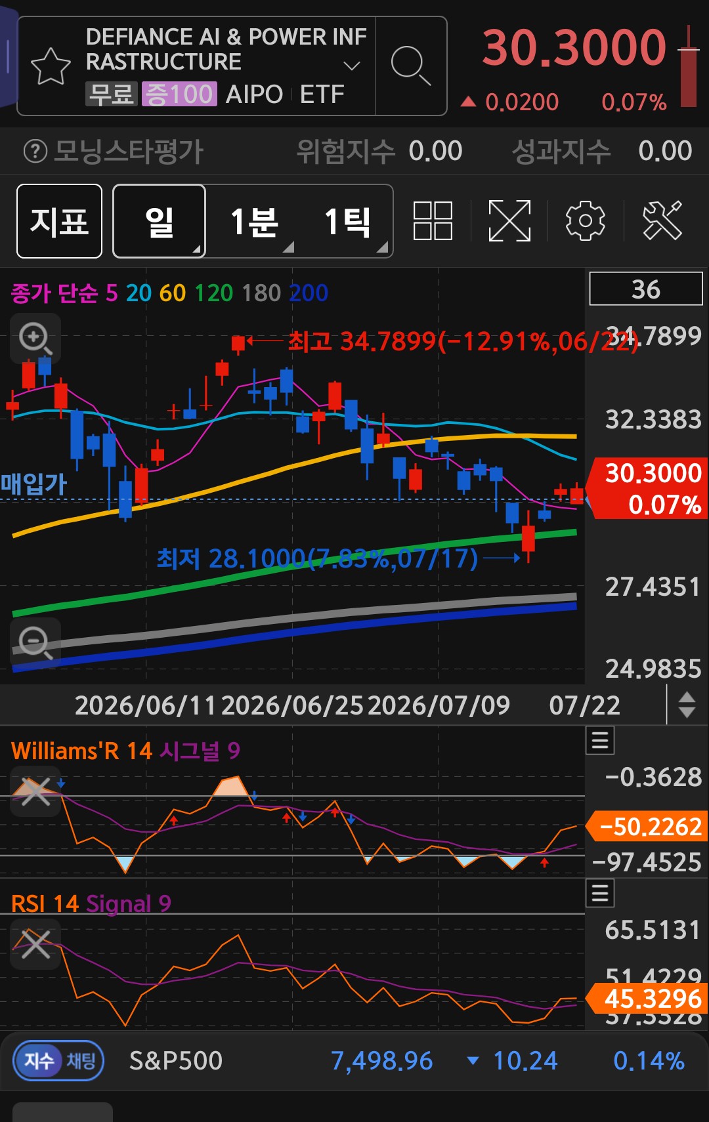The width and height of the screenshot is (709, 1122).
Task: Select the 1분 minute chart tab
Action: tap(253, 222)
